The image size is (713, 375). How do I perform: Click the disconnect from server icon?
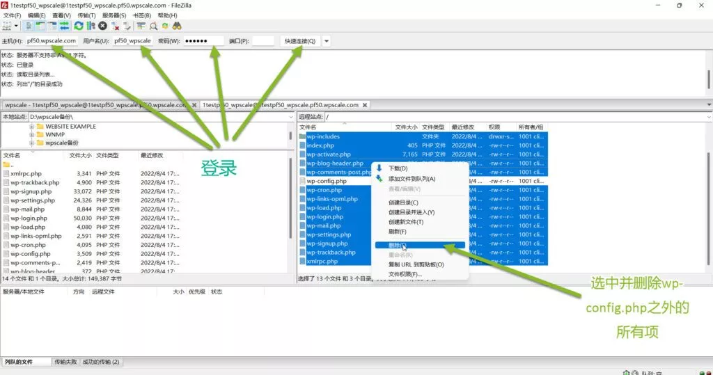coord(115,26)
